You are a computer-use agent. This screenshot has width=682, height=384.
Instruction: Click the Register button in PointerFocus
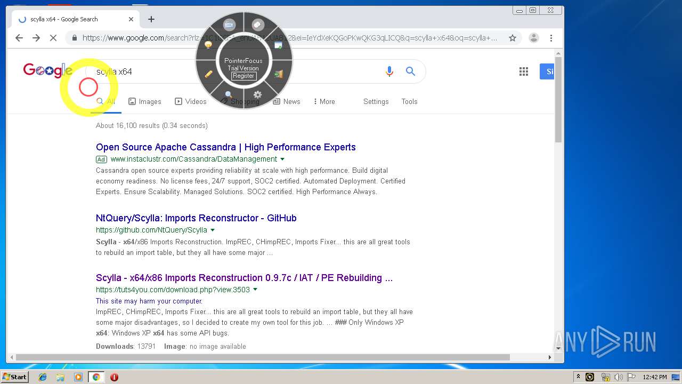(243, 76)
